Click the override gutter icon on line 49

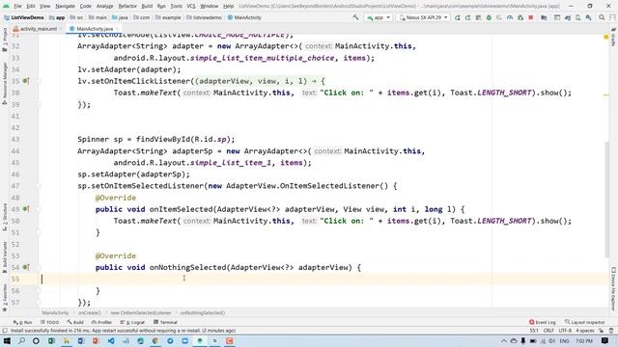click(x=26, y=209)
